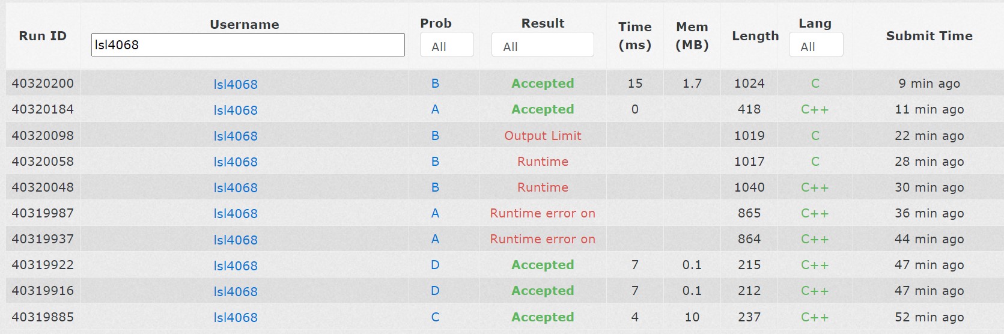The image size is (1004, 334).
Task: Click the Submit Time column header
Action: (x=929, y=36)
